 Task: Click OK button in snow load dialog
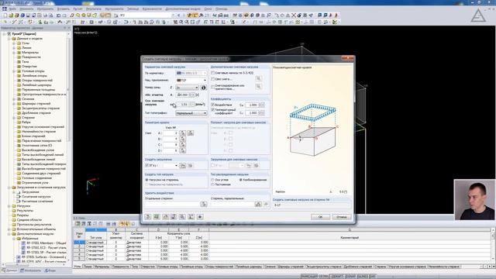320,217
